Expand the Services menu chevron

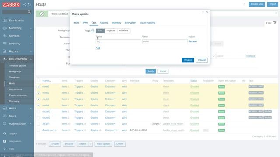pyautogui.click(x=31, y=36)
